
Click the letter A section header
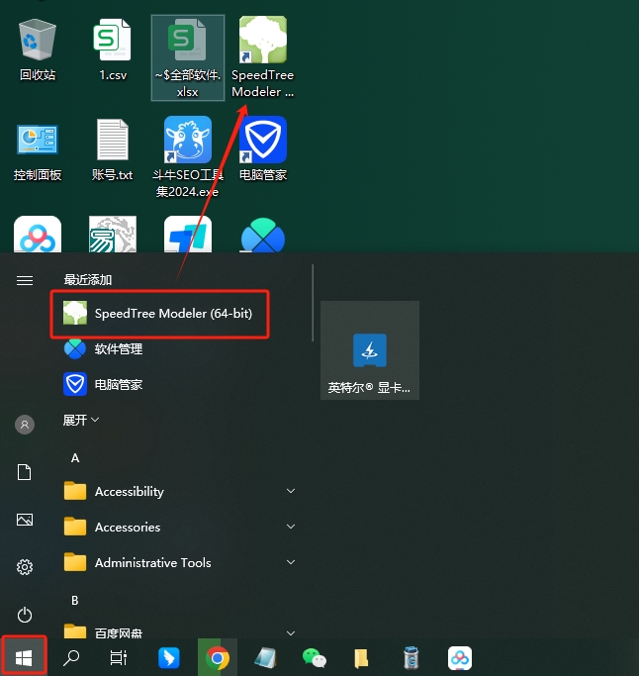click(x=75, y=458)
